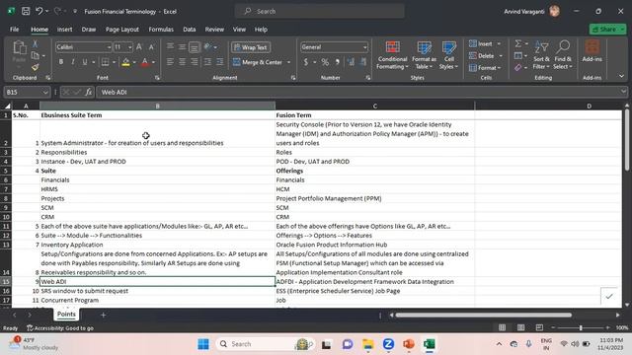The height and width of the screenshot is (355, 632).
Task: Add a new sheet with plus button
Action: coord(103,315)
